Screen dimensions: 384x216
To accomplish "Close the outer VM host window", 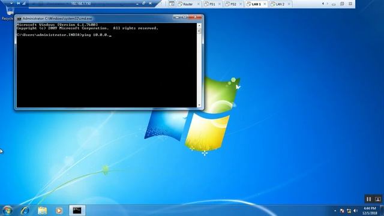I will [x=350, y=4].
